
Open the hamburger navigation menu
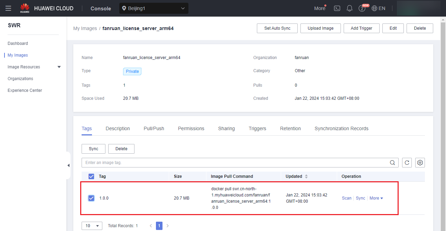click(x=8, y=8)
